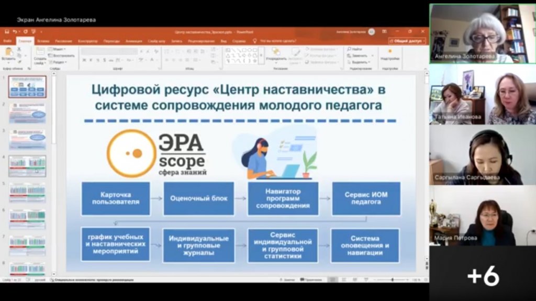The height and width of the screenshot is (301, 536).
Task: Select slide 2 thumbnail
Action: [27, 113]
